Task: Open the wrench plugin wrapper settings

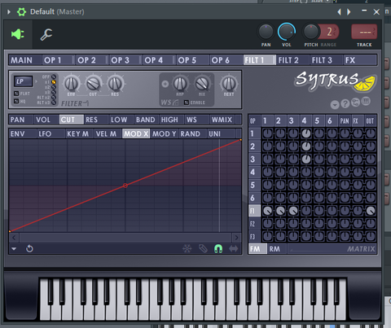Action: coord(46,34)
